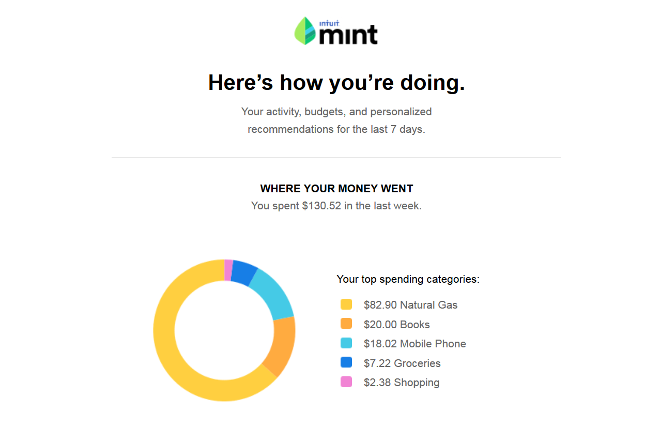
Task: Open the $20.00 Books category
Action: 396,325
